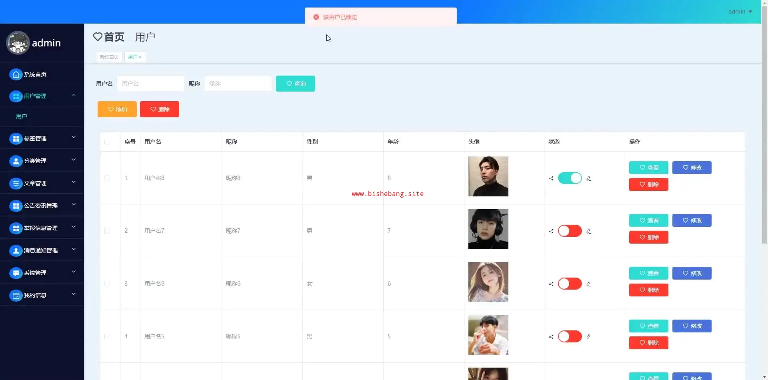The height and width of the screenshot is (380, 768).
Task: Click the 用户管理 grid icon
Action: [16, 96]
